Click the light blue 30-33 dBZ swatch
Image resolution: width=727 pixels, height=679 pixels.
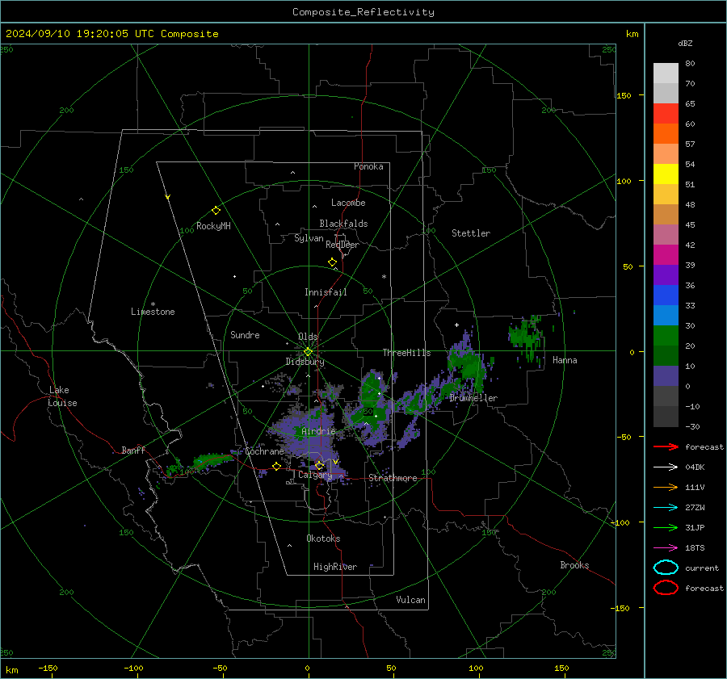pos(666,316)
